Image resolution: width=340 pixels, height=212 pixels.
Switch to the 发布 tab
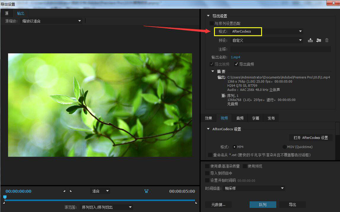point(271,118)
